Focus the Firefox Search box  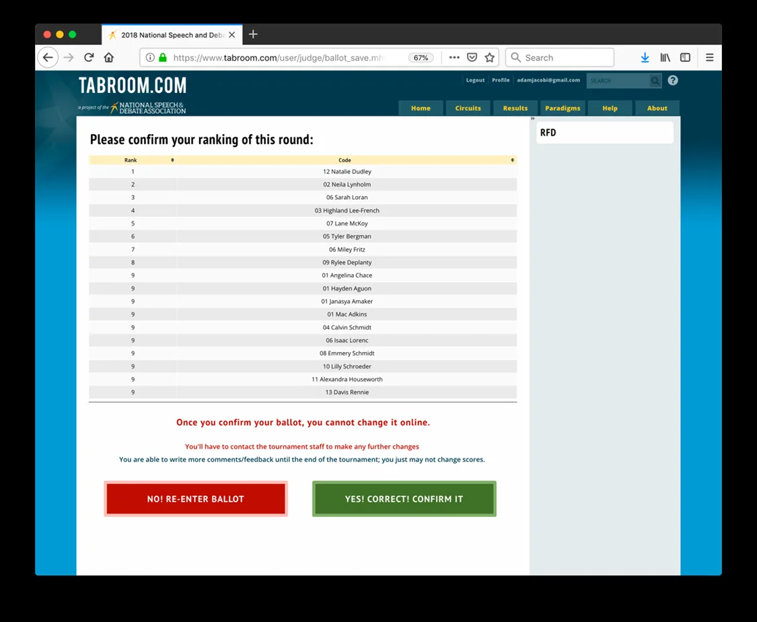click(x=560, y=57)
